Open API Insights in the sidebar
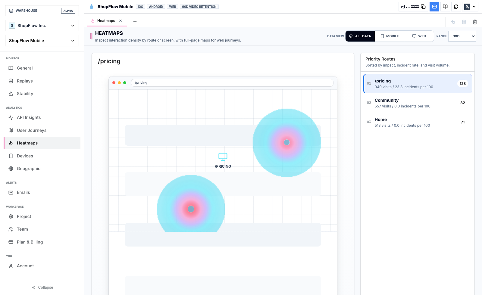482x295 pixels. click(x=42, y=117)
